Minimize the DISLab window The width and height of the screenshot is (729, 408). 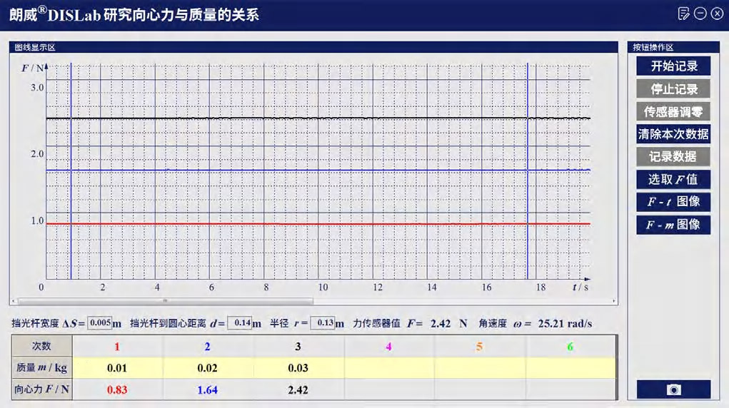point(700,14)
